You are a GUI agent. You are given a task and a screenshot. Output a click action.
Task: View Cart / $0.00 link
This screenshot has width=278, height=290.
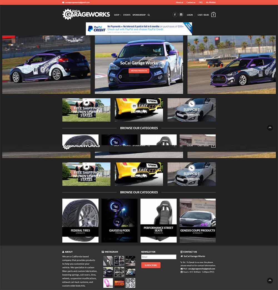203,15
